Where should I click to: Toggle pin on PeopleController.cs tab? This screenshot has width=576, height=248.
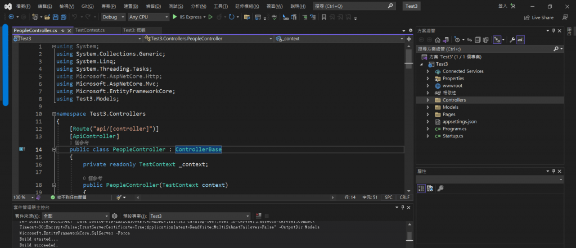(x=62, y=30)
